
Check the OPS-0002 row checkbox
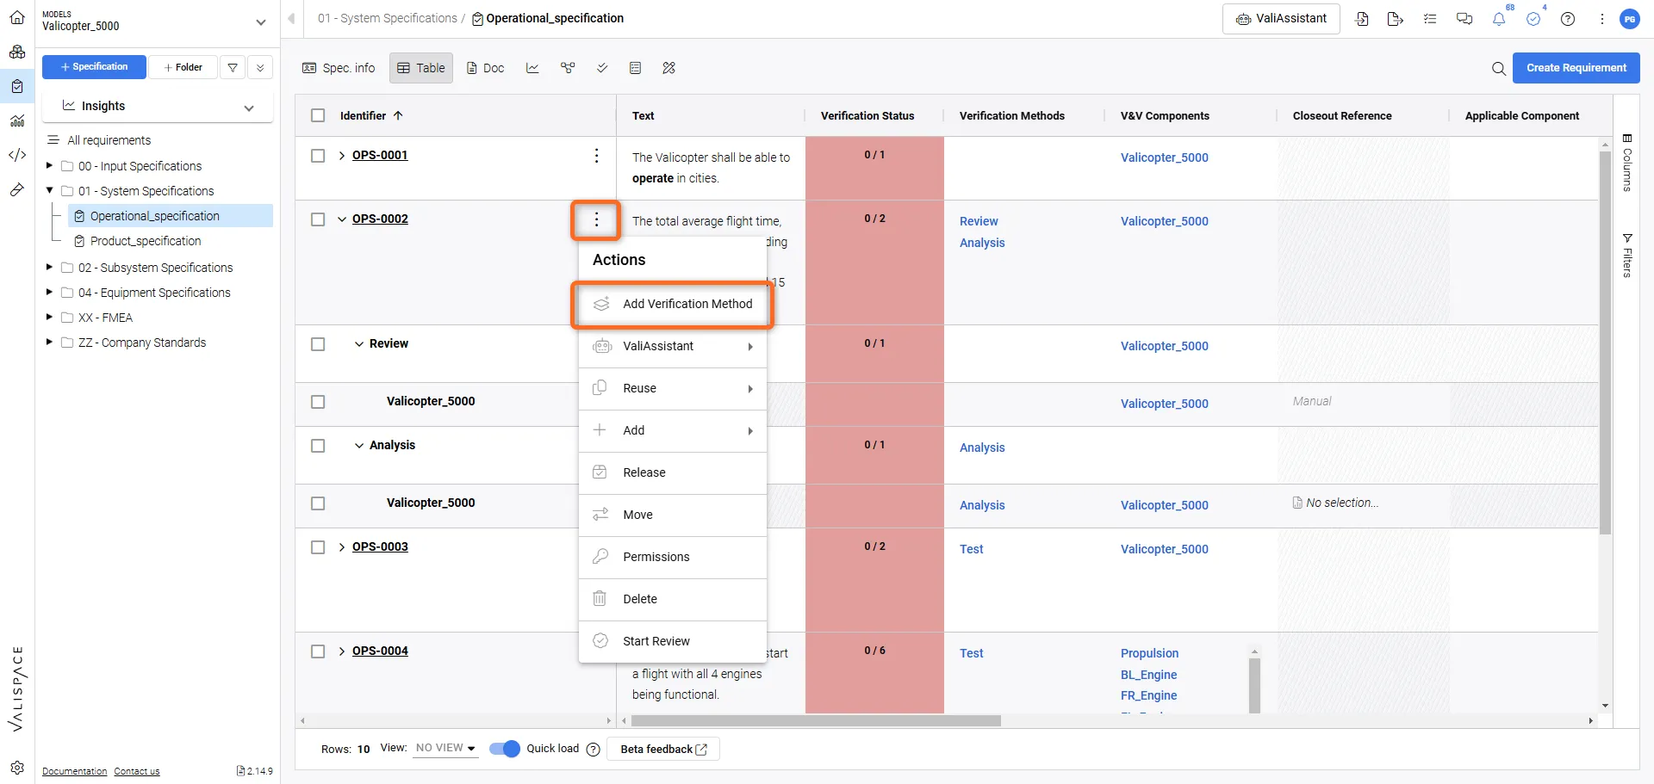pos(318,219)
